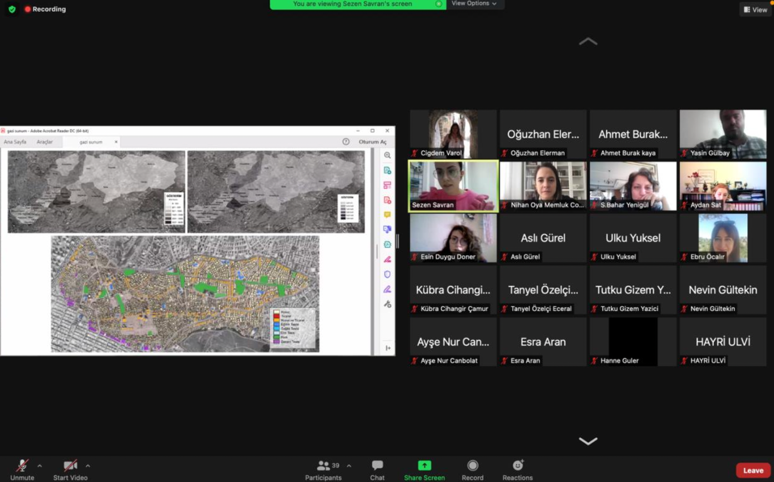Open the Compress PDF tool icon
The height and width of the screenshot is (482, 774).
387,244
